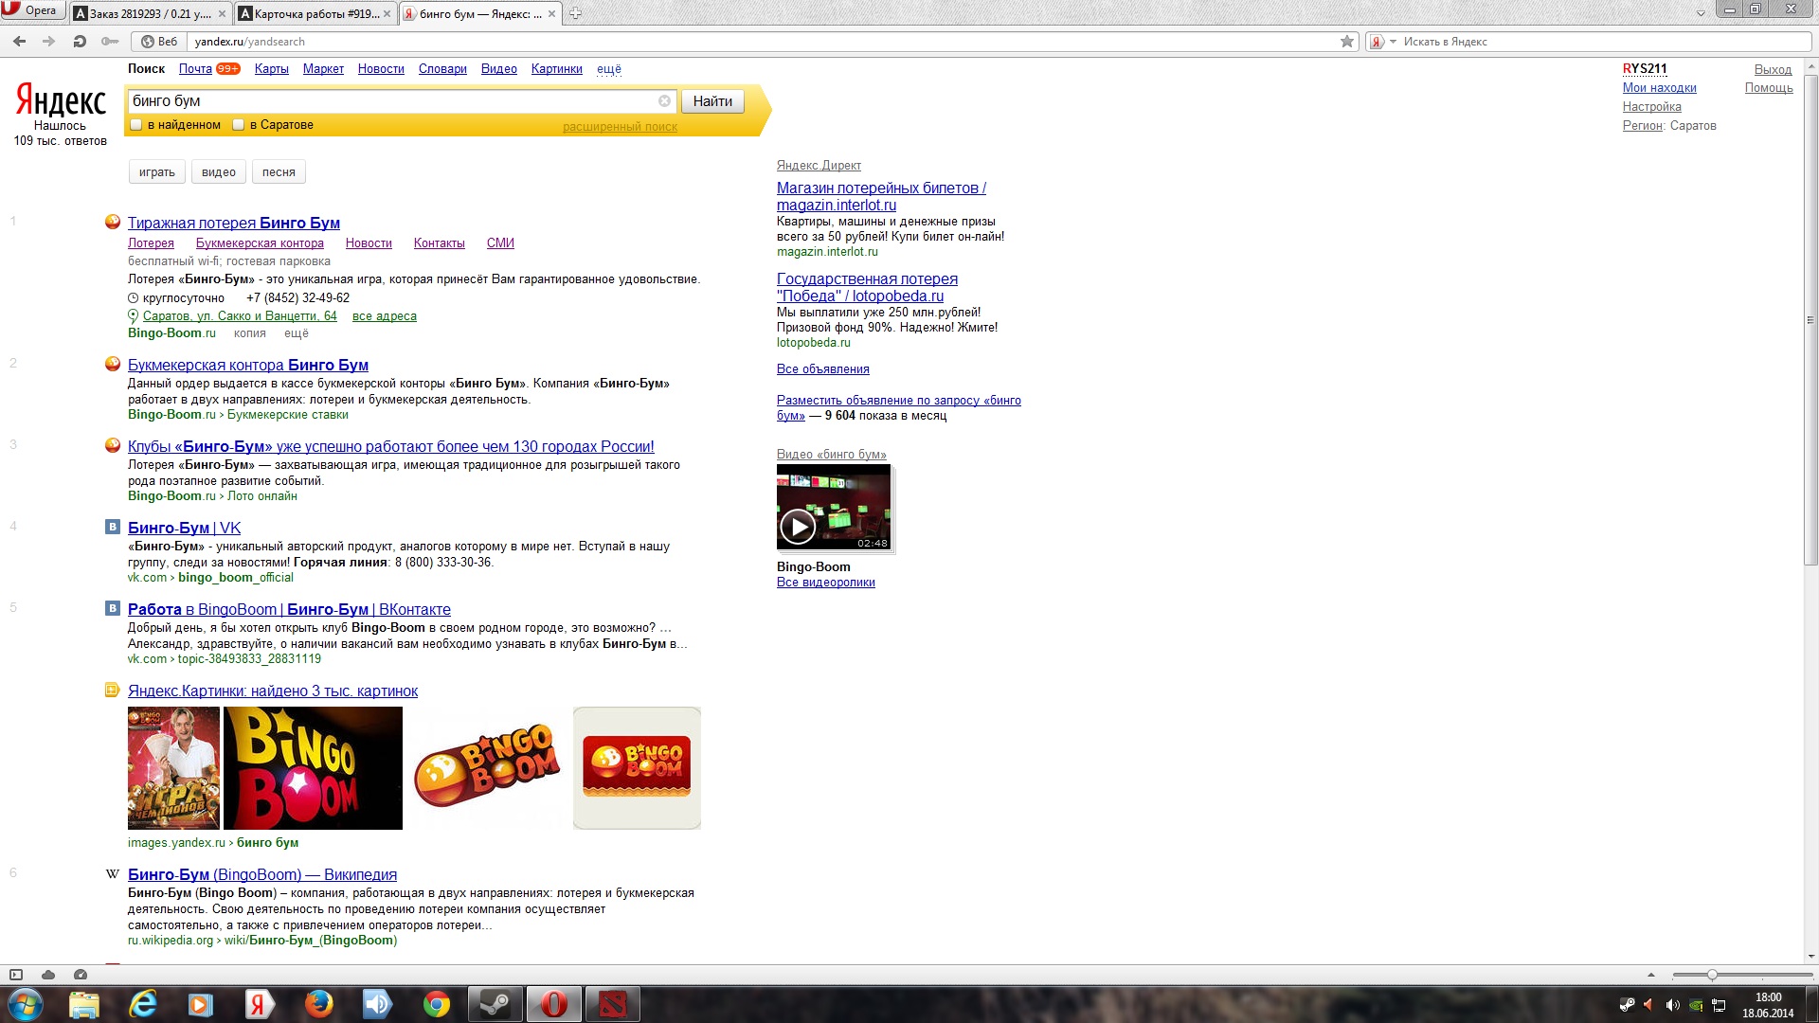Open 'Тиражная лотерея Бинго Бум' result
Image resolution: width=1819 pixels, height=1023 pixels.
(x=234, y=223)
